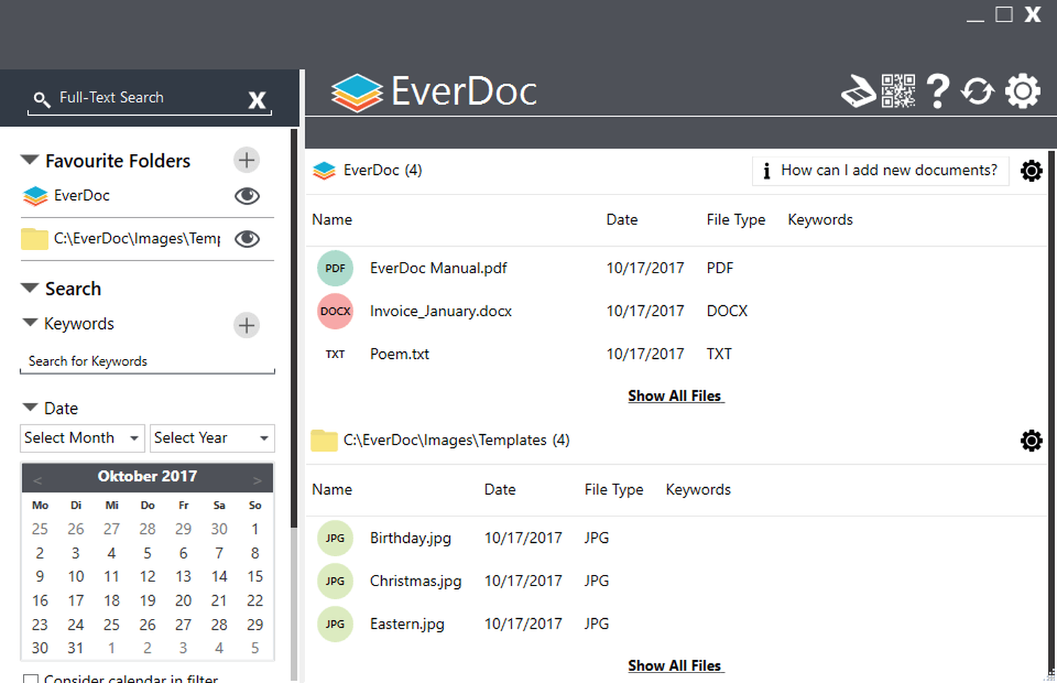This screenshot has height=683, width=1057.
Task: Open the QR code tool
Action: pyautogui.click(x=898, y=91)
